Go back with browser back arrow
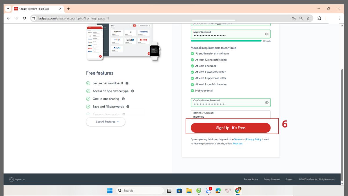The height and width of the screenshot is (196, 348). pyautogui.click(x=8, y=18)
